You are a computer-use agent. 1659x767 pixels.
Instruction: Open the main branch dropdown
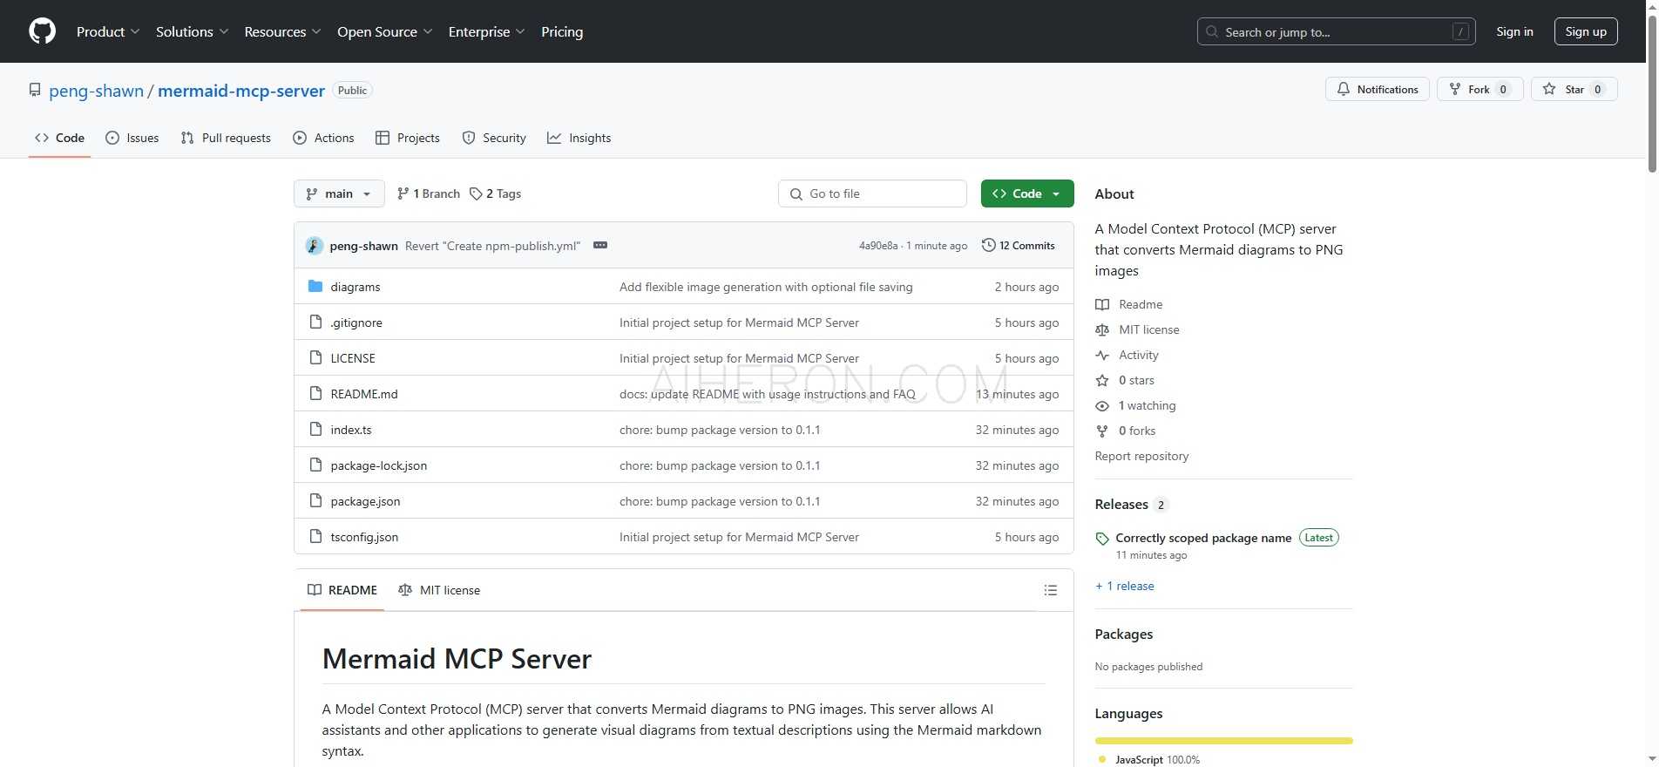click(x=339, y=193)
